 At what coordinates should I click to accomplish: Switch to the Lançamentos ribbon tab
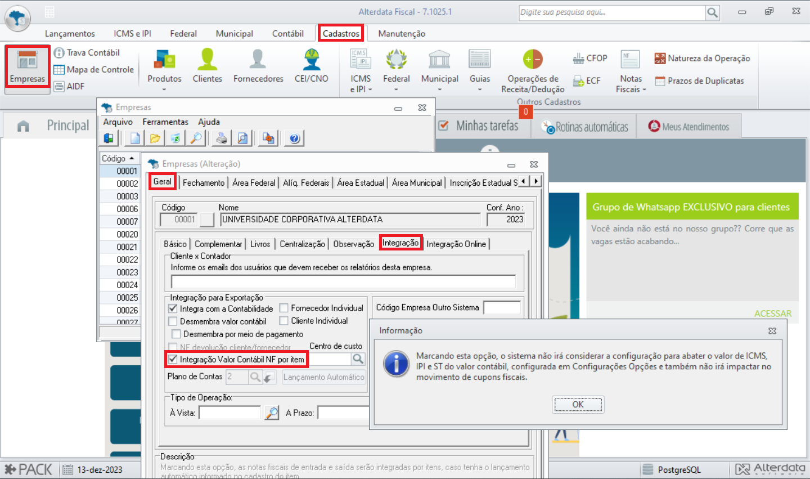70,34
